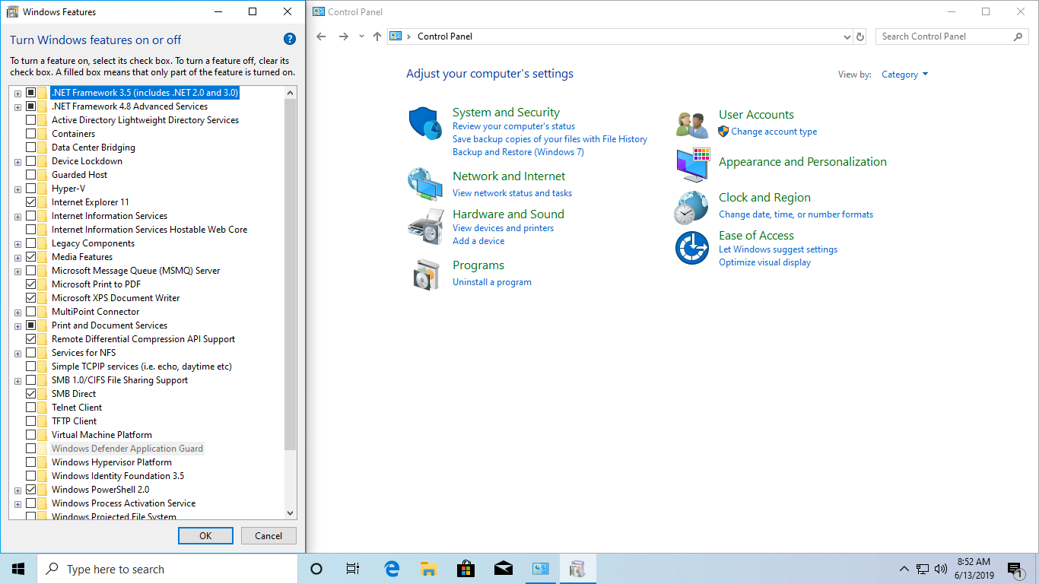1039x584 pixels.
Task: Check Virtual Machine Platform box
Action: pos(31,435)
